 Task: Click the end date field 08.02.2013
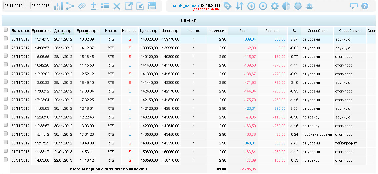(x=40, y=6)
